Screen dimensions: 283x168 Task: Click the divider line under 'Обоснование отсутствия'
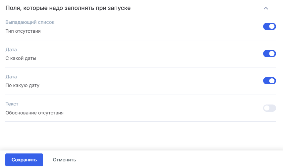click(x=141, y=121)
